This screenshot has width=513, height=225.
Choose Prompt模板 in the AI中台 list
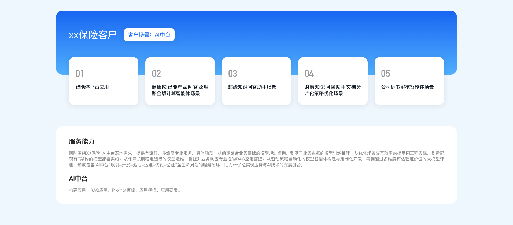[123, 190]
